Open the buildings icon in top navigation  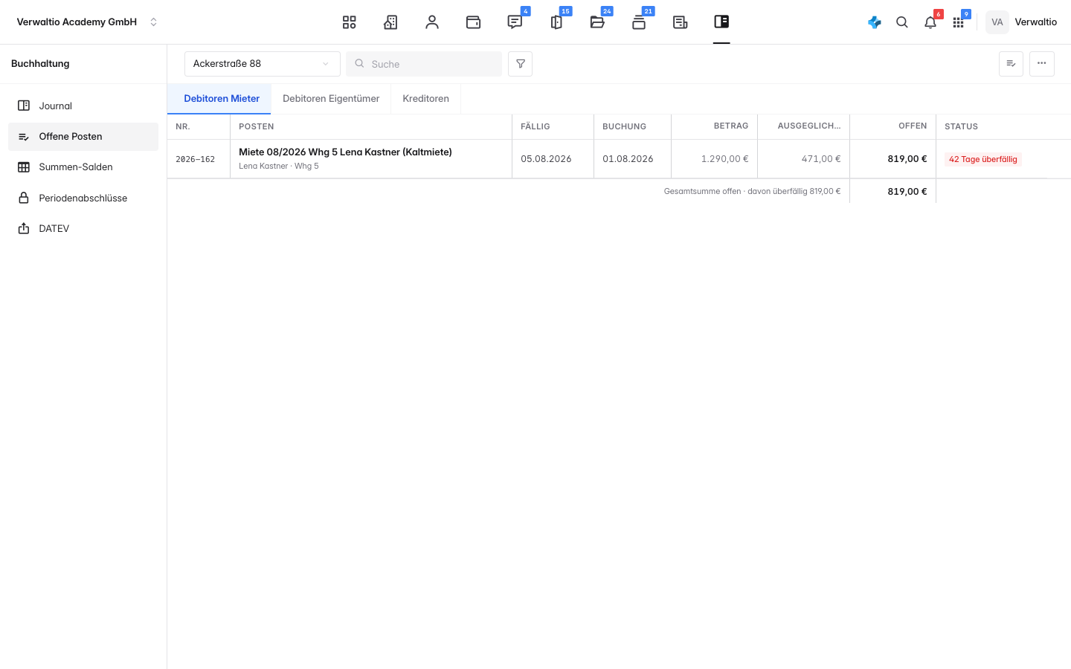(x=390, y=22)
